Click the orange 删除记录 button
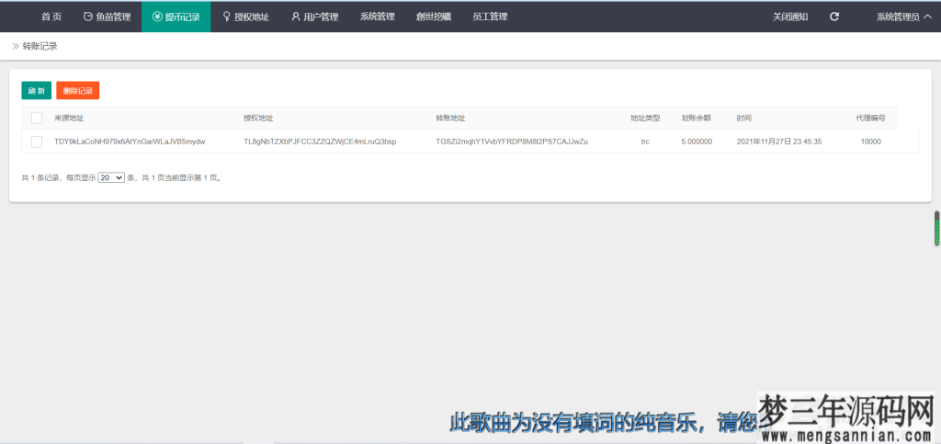The image size is (941, 444). (78, 91)
